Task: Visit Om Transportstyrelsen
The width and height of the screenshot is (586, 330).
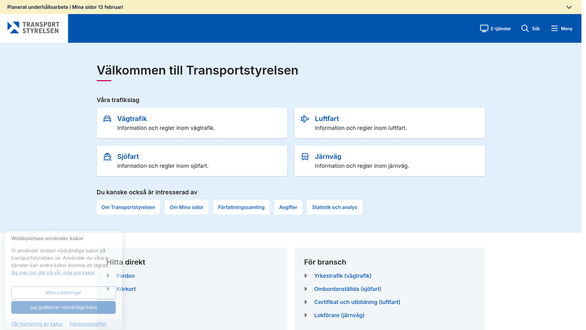Action: [x=128, y=207]
